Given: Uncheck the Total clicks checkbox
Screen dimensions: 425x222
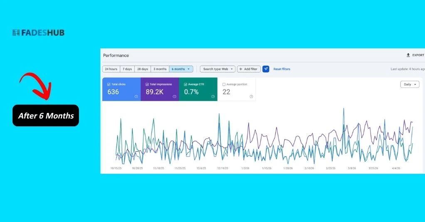Looking at the screenshot, I should pos(109,84).
